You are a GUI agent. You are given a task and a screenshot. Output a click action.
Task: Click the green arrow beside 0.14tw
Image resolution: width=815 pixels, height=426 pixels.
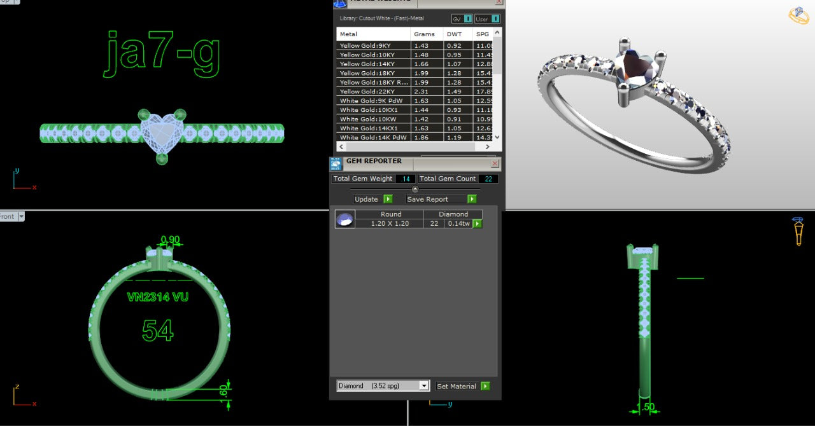478,224
